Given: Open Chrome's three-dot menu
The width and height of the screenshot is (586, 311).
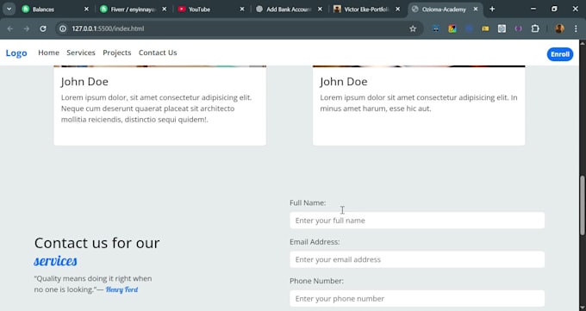Looking at the screenshot, I should click(576, 28).
